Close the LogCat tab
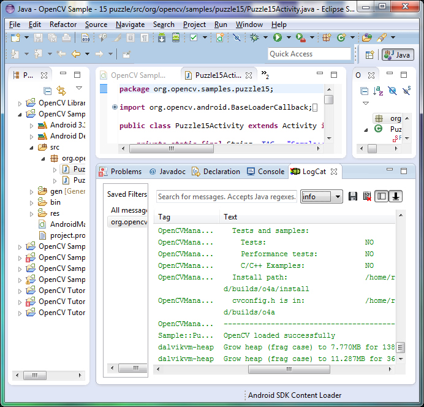This screenshot has width=424, height=407. coord(334,172)
